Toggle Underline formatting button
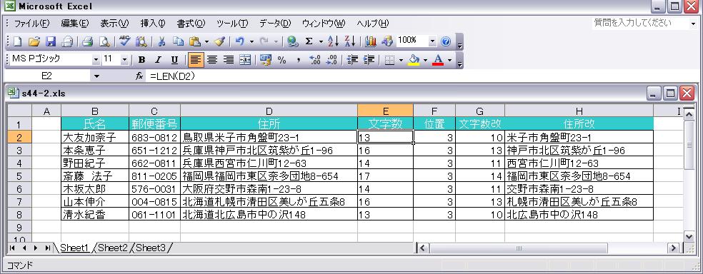Image resolution: width=703 pixels, height=274 pixels. 174,60
